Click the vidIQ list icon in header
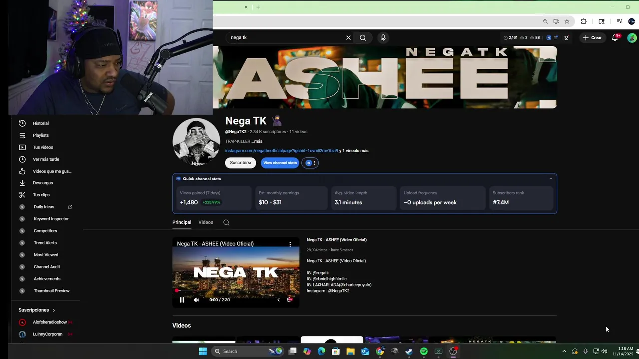Viewport: 639px width, 359px height. tap(556, 38)
